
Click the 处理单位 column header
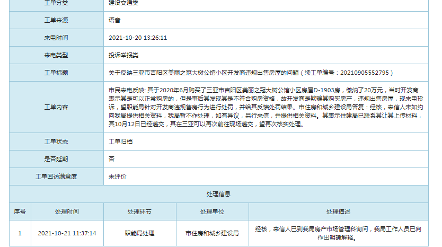tap(212, 211)
